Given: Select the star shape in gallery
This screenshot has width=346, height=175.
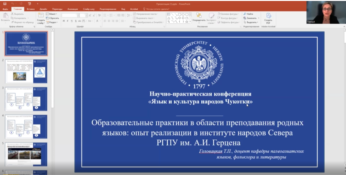Looking at the screenshot, I should 187,22.
